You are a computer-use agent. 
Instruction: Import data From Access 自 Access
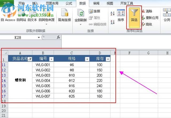(8, 15)
